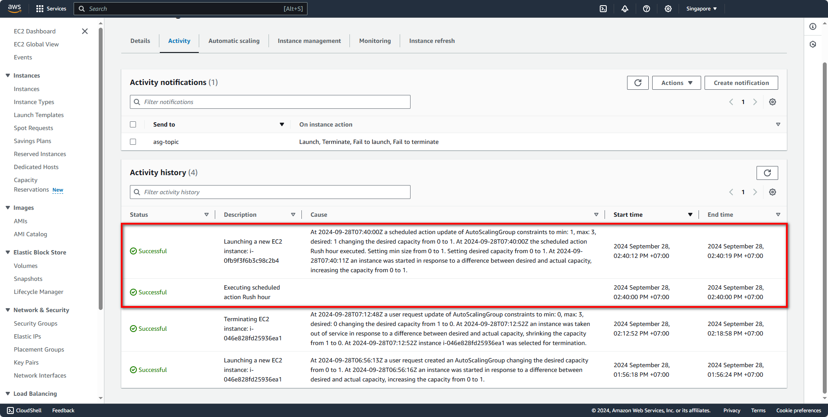Open the Services grid menu

[x=51, y=9]
